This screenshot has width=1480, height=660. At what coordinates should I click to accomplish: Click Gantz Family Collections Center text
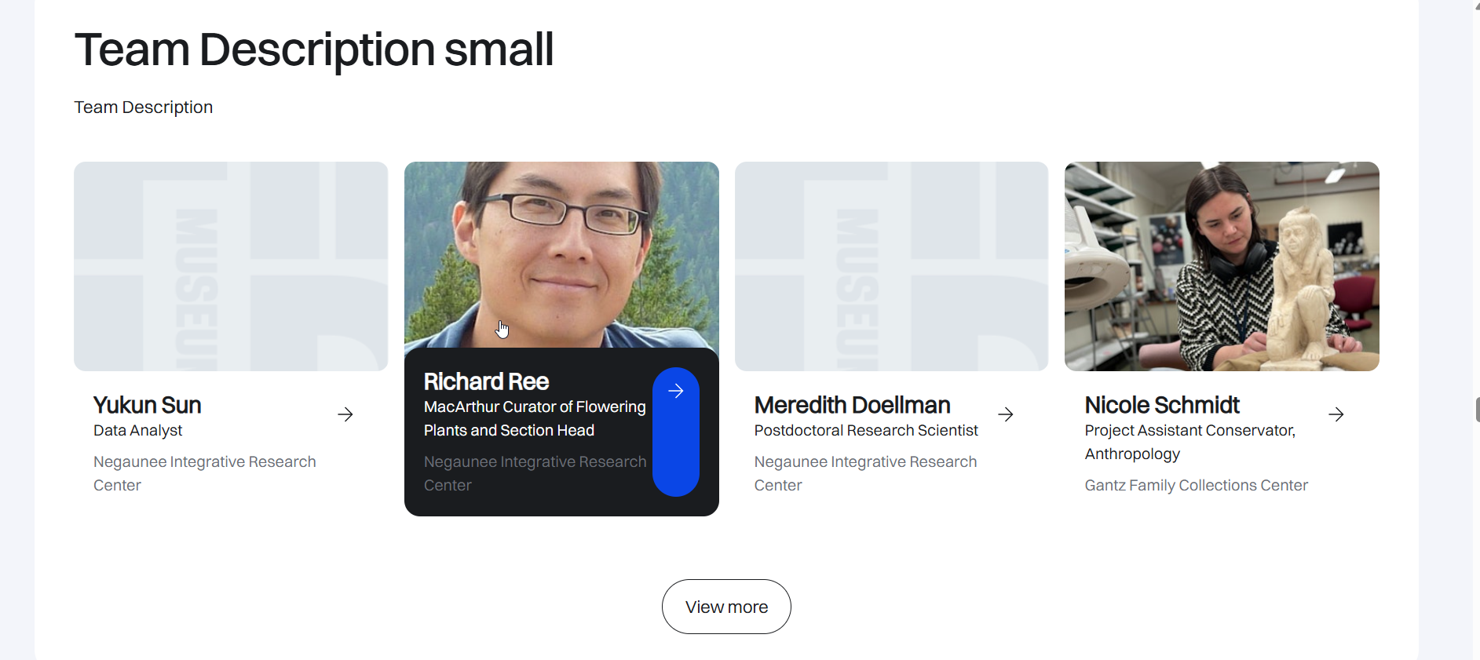coord(1197,485)
